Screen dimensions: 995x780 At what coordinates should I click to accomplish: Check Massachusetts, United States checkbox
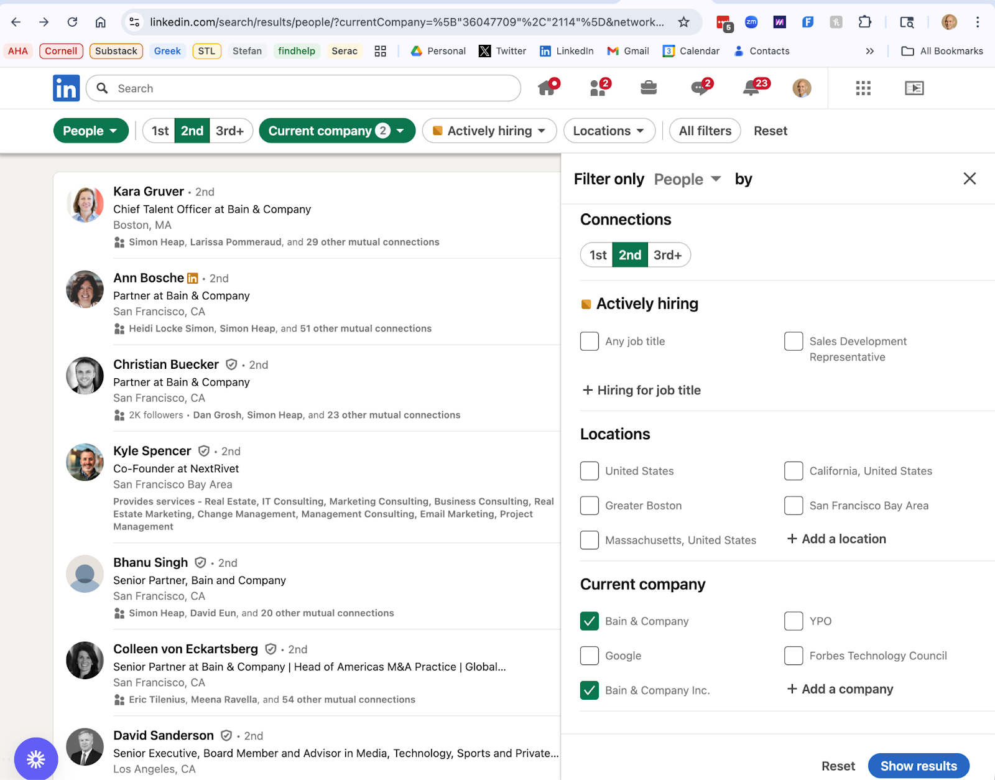[x=589, y=540]
